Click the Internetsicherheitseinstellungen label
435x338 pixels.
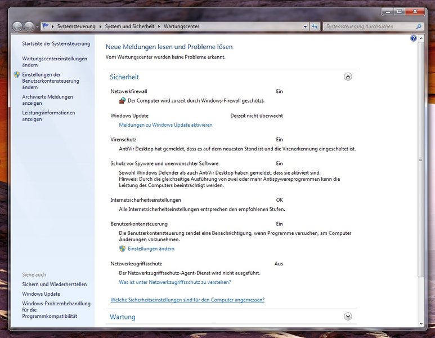coord(146,200)
